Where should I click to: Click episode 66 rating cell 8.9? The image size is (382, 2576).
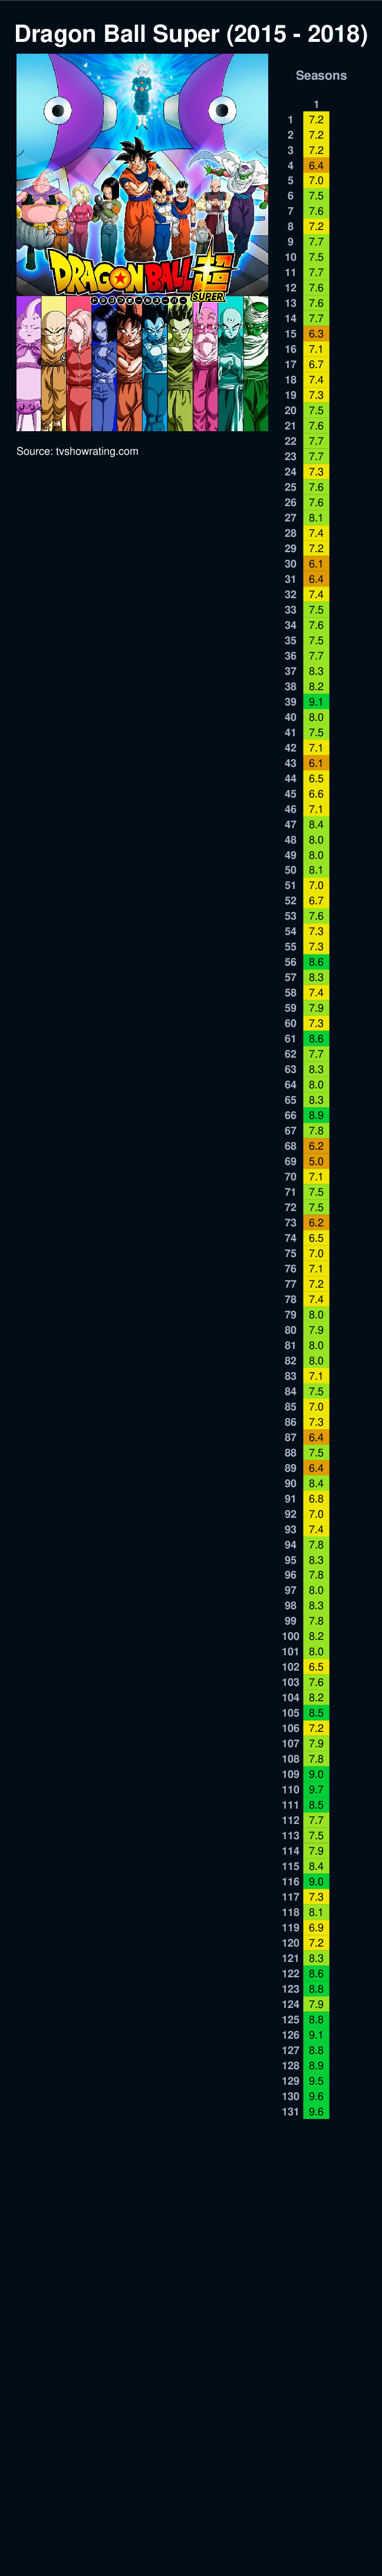(316, 1115)
